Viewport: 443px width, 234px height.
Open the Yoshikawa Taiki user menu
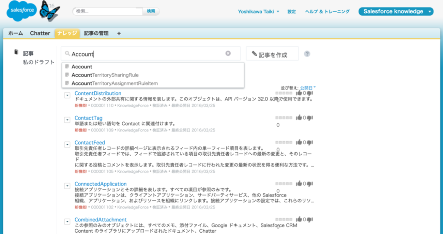(x=259, y=12)
